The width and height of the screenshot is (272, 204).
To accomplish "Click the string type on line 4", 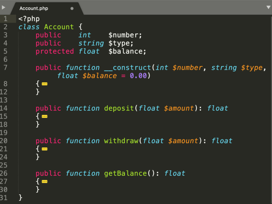I will coord(91,43).
